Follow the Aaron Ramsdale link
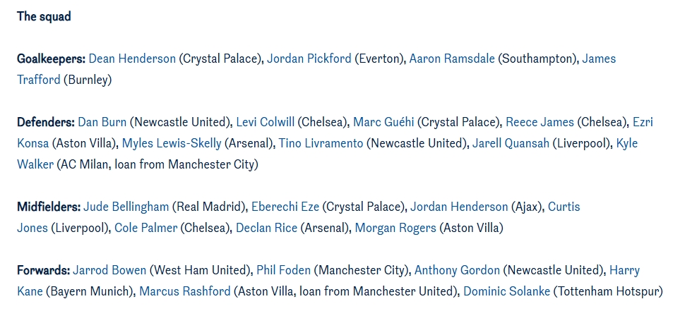Screen dimensions: 697x311 (452, 59)
